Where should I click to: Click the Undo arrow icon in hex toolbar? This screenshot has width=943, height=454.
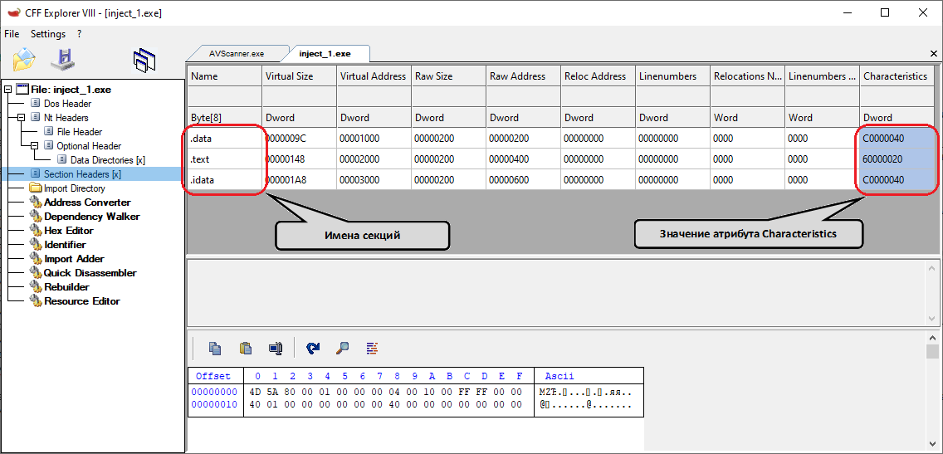[x=313, y=348]
